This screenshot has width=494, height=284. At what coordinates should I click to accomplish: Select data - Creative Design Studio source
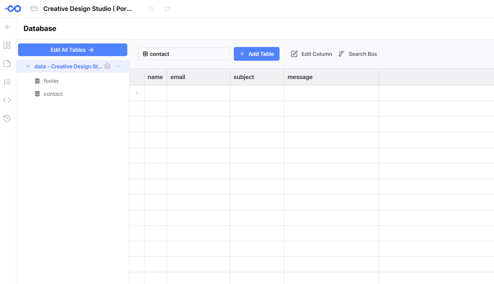(68, 66)
